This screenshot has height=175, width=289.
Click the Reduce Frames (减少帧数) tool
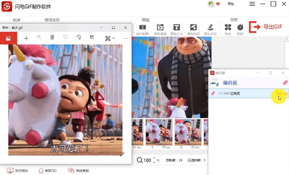(143, 30)
